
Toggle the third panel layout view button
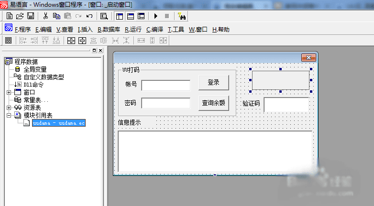[x=141, y=16]
